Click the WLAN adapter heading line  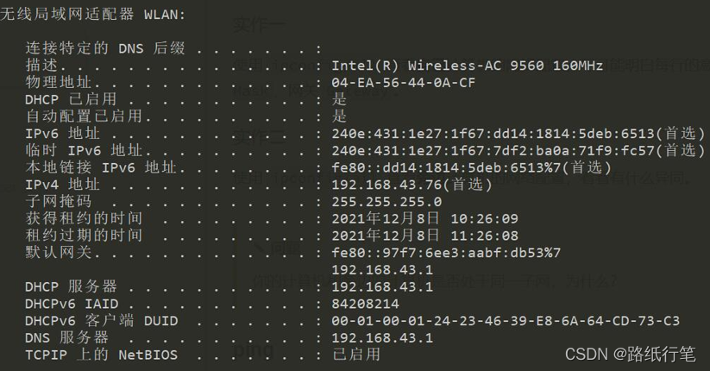93,15
